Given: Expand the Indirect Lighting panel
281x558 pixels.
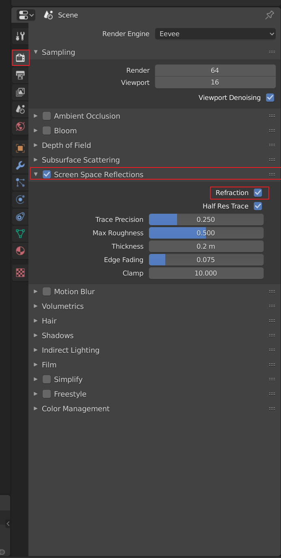Looking at the screenshot, I should click(36, 350).
